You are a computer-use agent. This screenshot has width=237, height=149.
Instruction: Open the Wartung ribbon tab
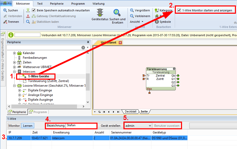98,4
